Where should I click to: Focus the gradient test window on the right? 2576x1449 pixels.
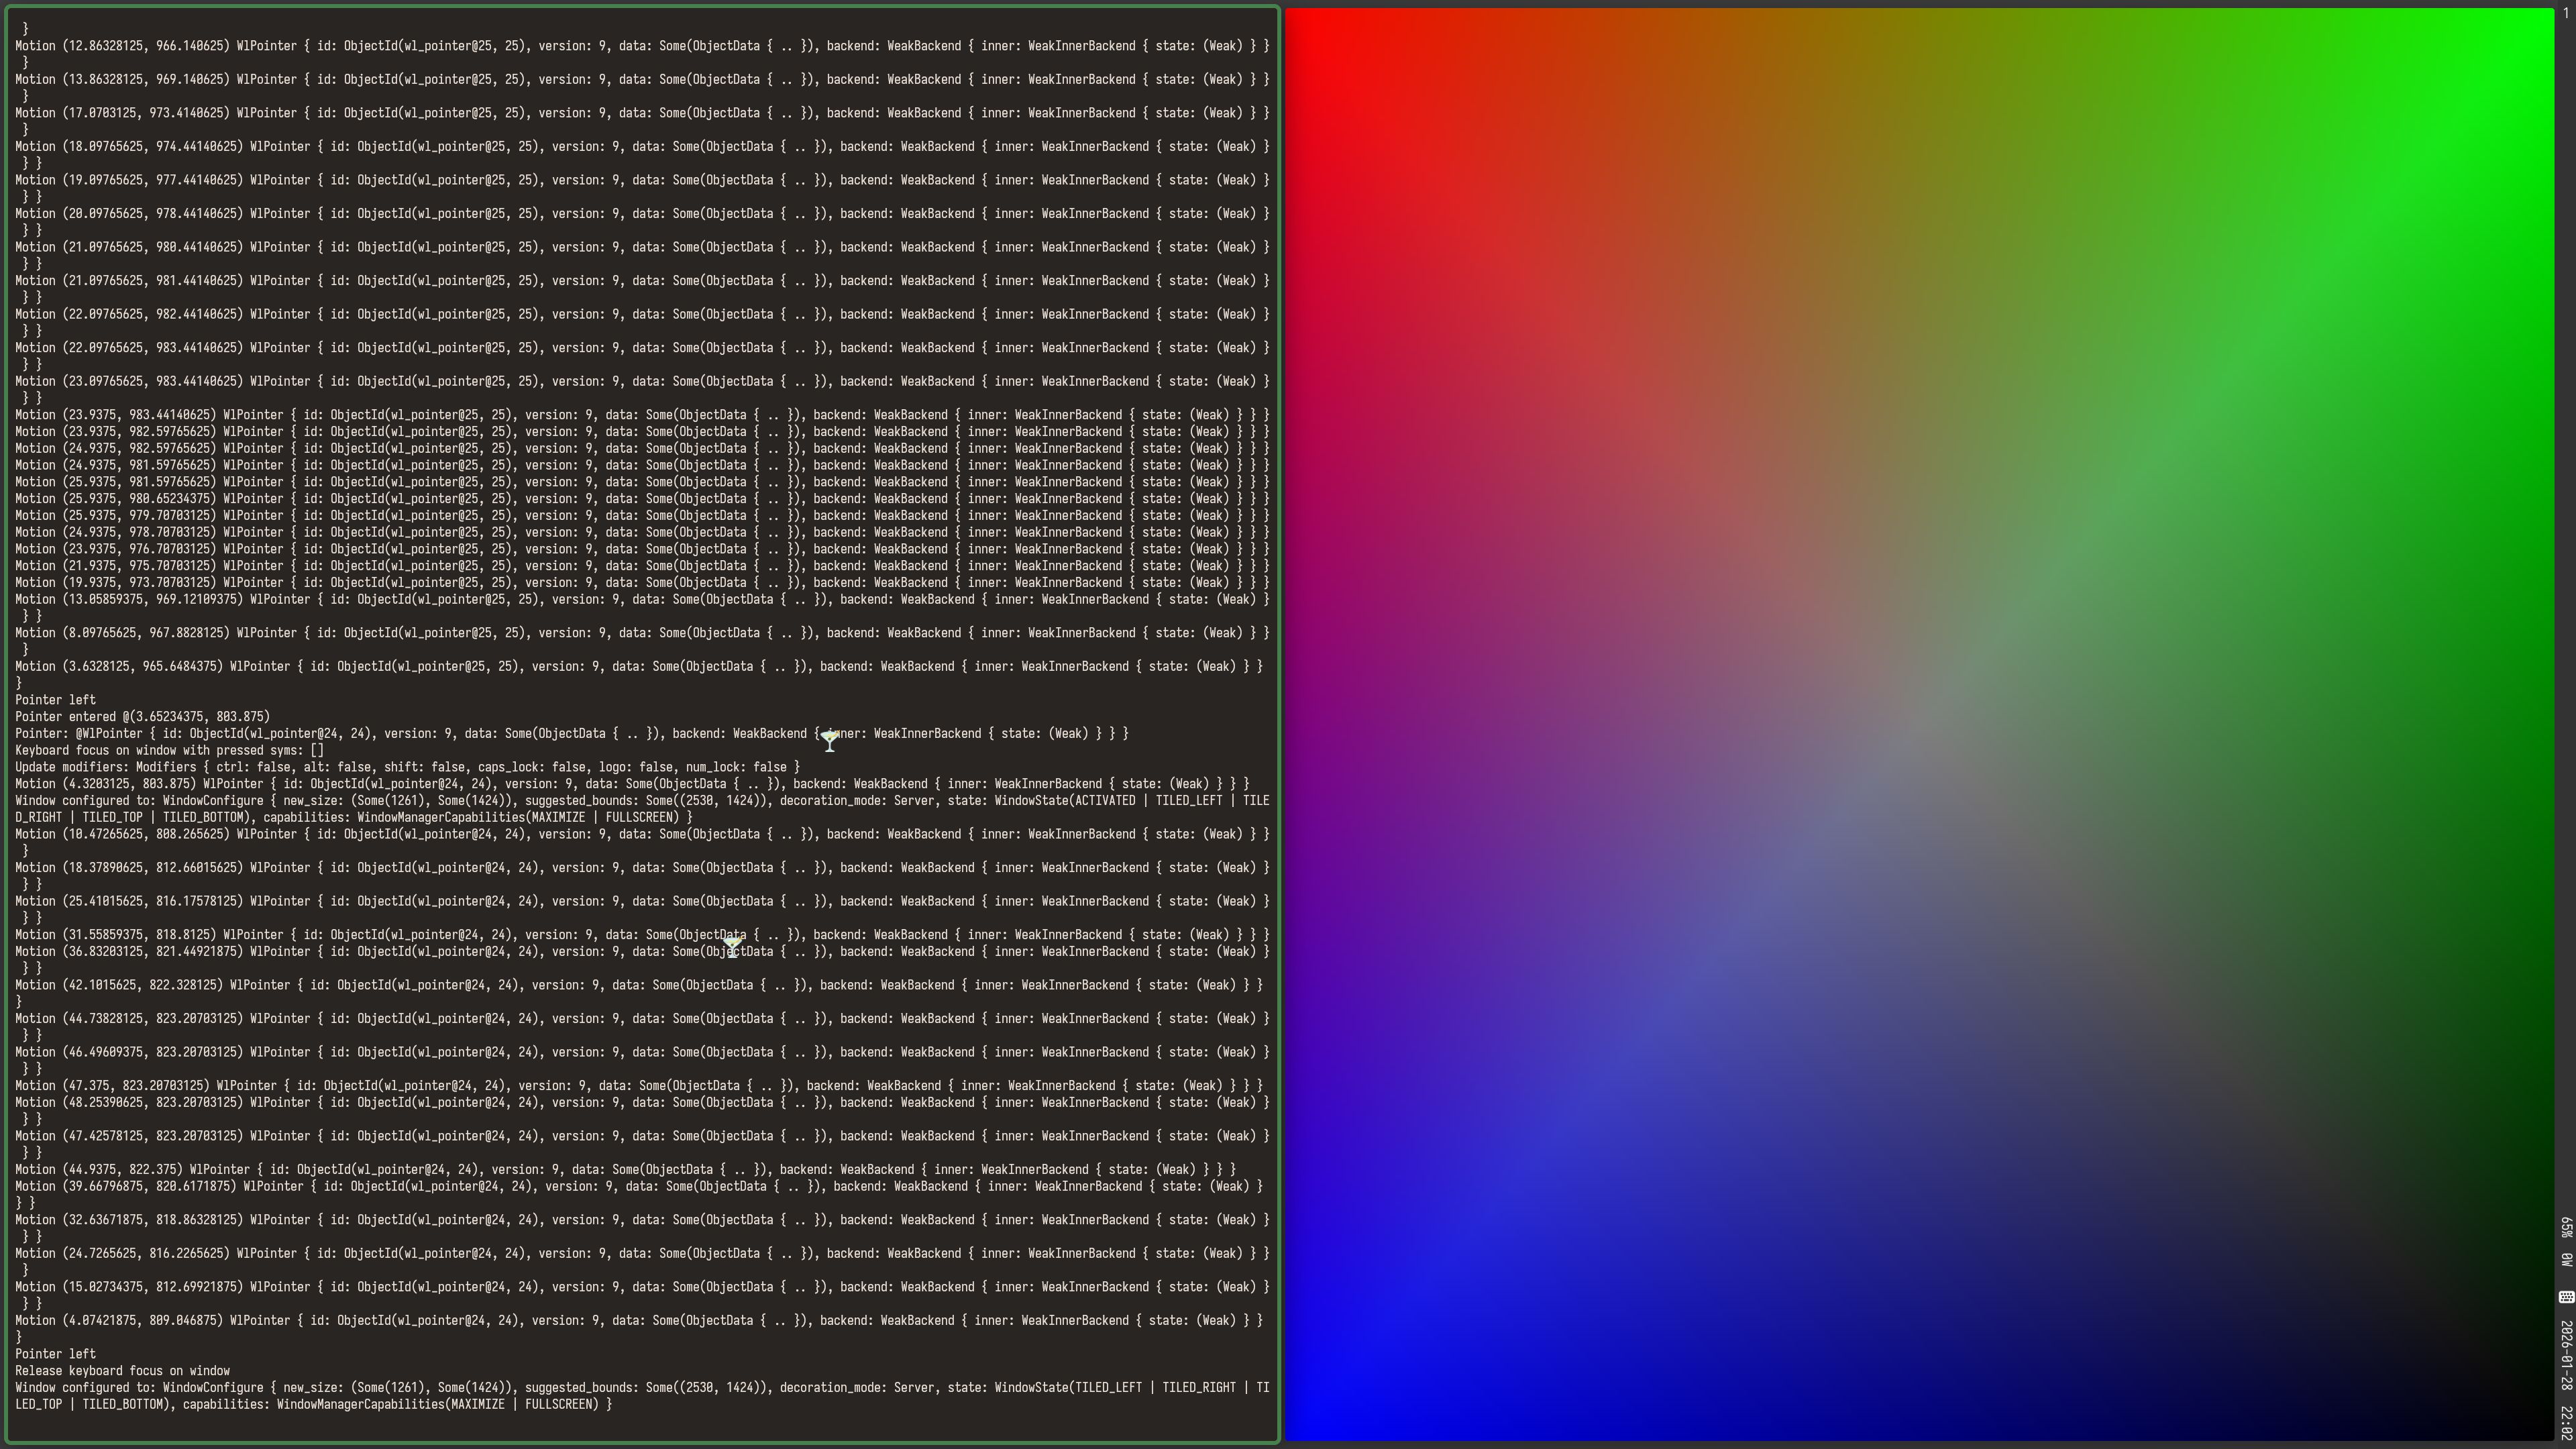pyautogui.click(x=1900, y=700)
